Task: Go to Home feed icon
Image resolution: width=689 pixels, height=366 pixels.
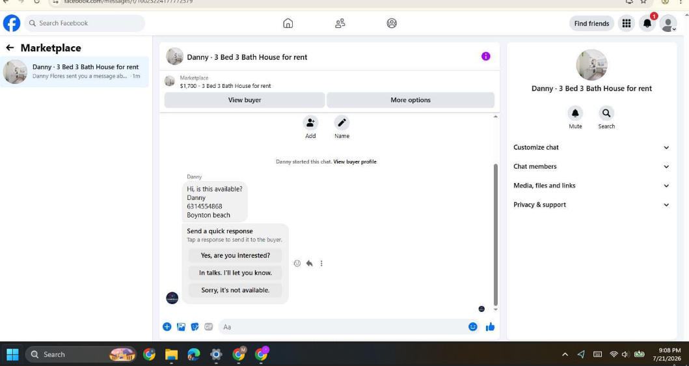Action: coord(288,23)
